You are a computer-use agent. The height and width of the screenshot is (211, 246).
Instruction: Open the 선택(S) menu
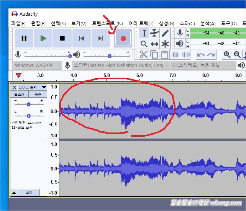[58, 23]
